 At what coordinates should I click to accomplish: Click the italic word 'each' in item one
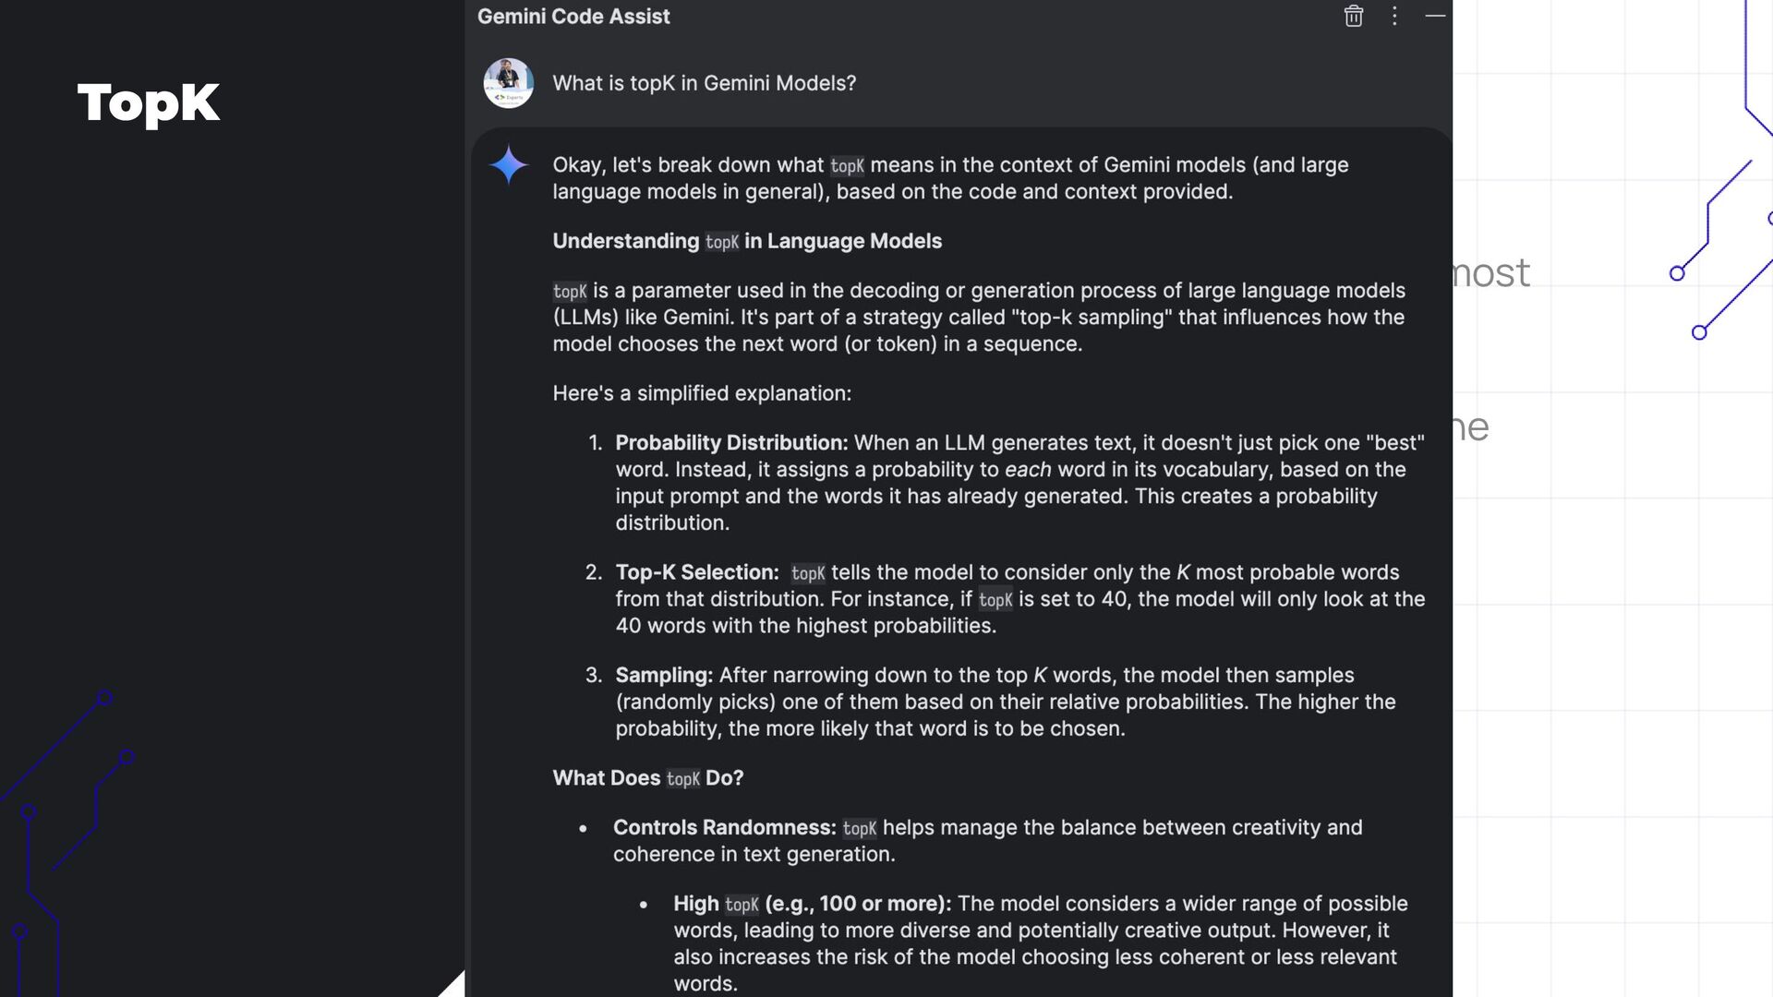pos(1028,470)
